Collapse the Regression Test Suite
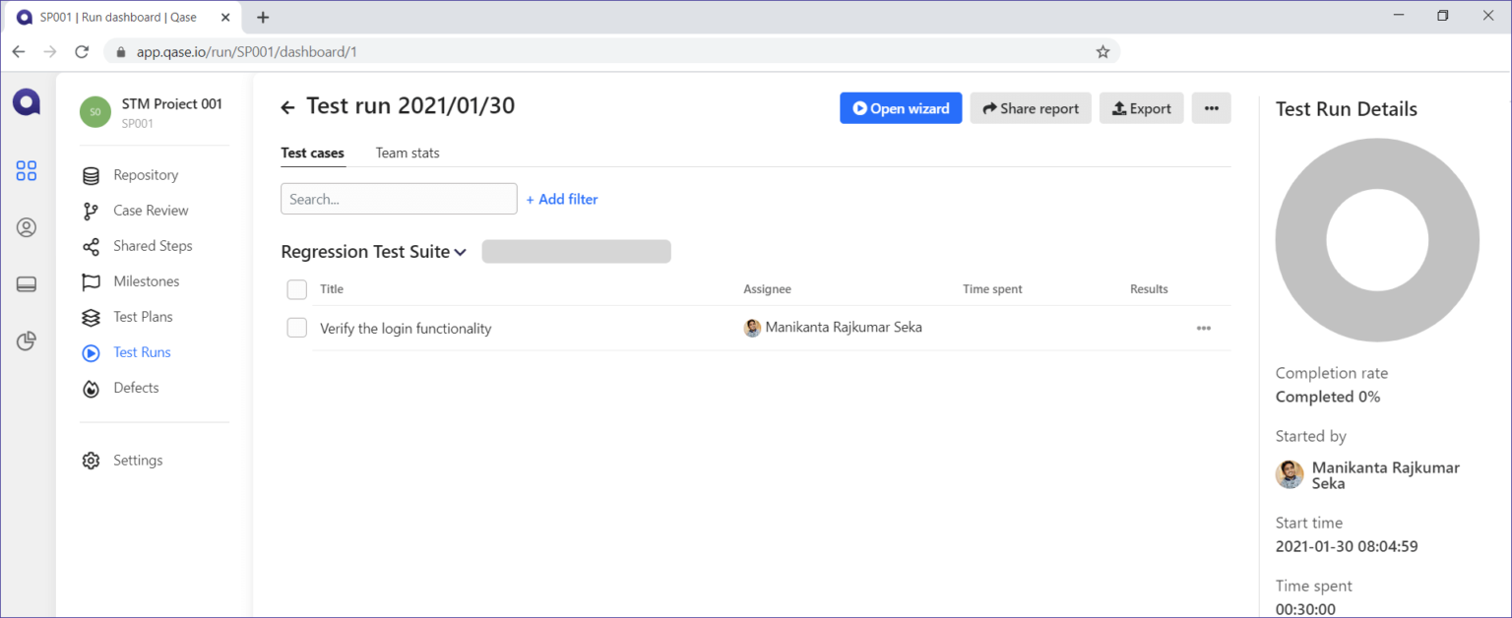The height and width of the screenshot is (618, 1512). click(459, 252)
